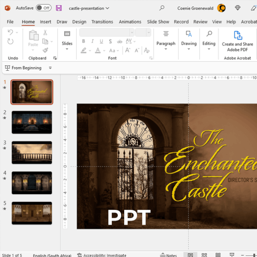257x257 pixels.
Task: Expand the Copy options arrow
Action: click(52, 41)
